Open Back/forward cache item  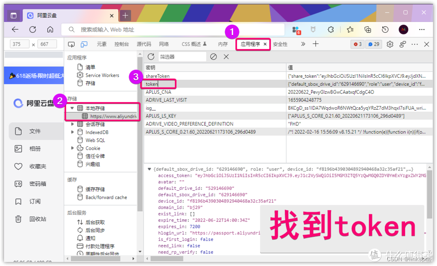point(102,198)
